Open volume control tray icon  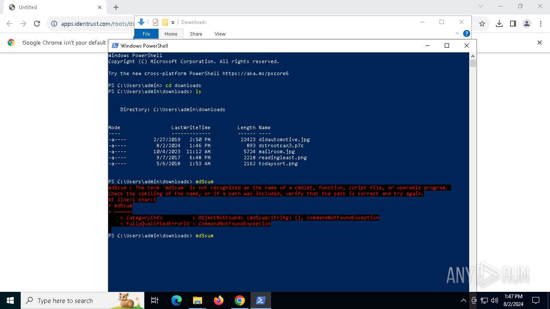pyautogui.click(x=495, y=300)
